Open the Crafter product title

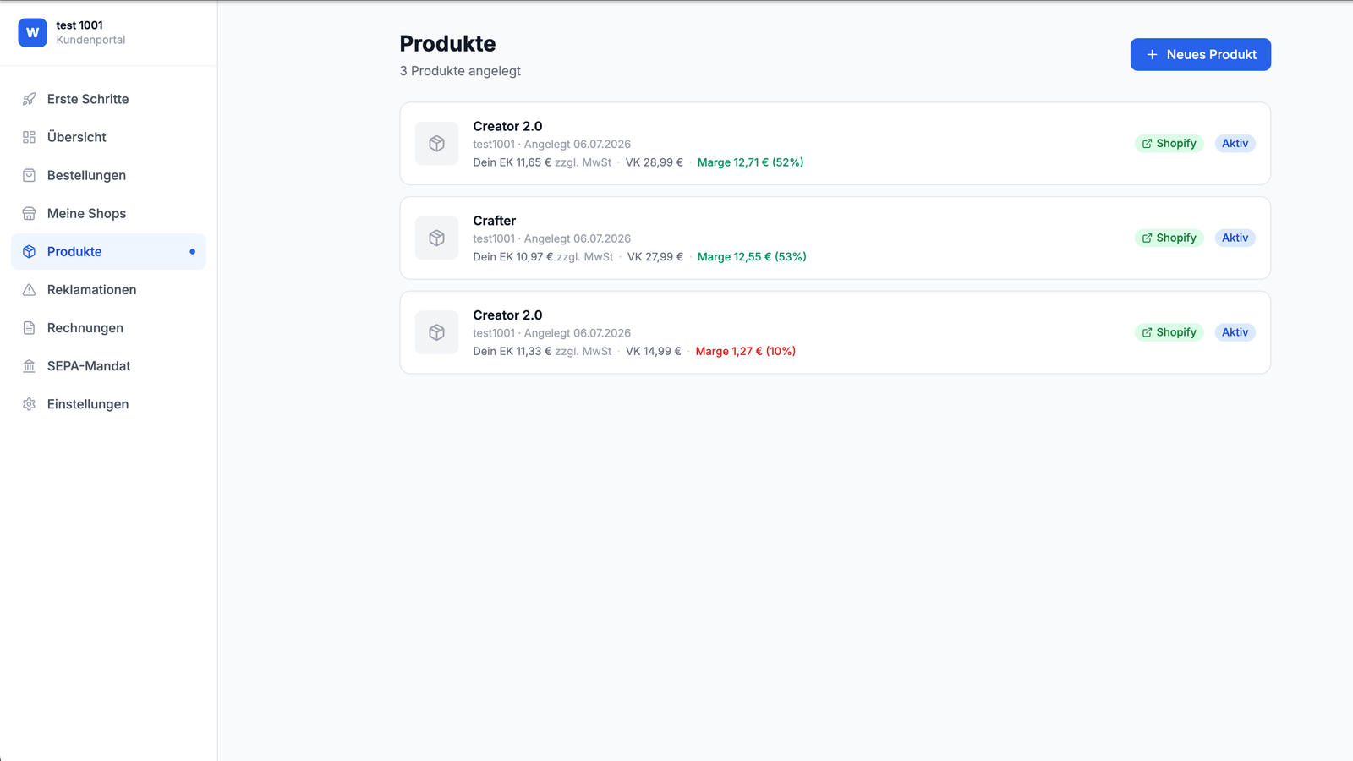pyautogui.click(x=494, y=221)
